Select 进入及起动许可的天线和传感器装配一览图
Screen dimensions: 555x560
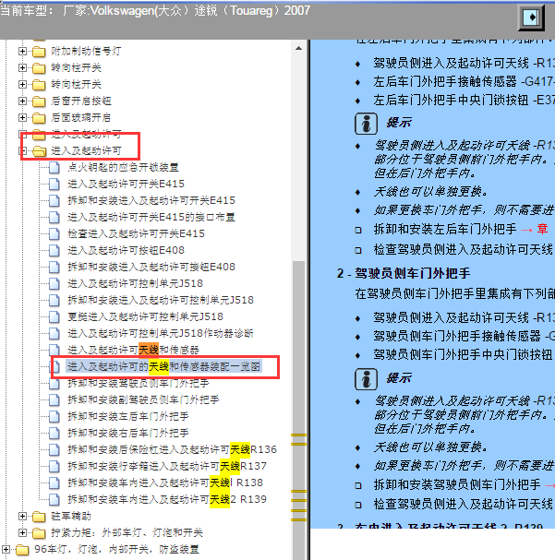pos(163,366)
